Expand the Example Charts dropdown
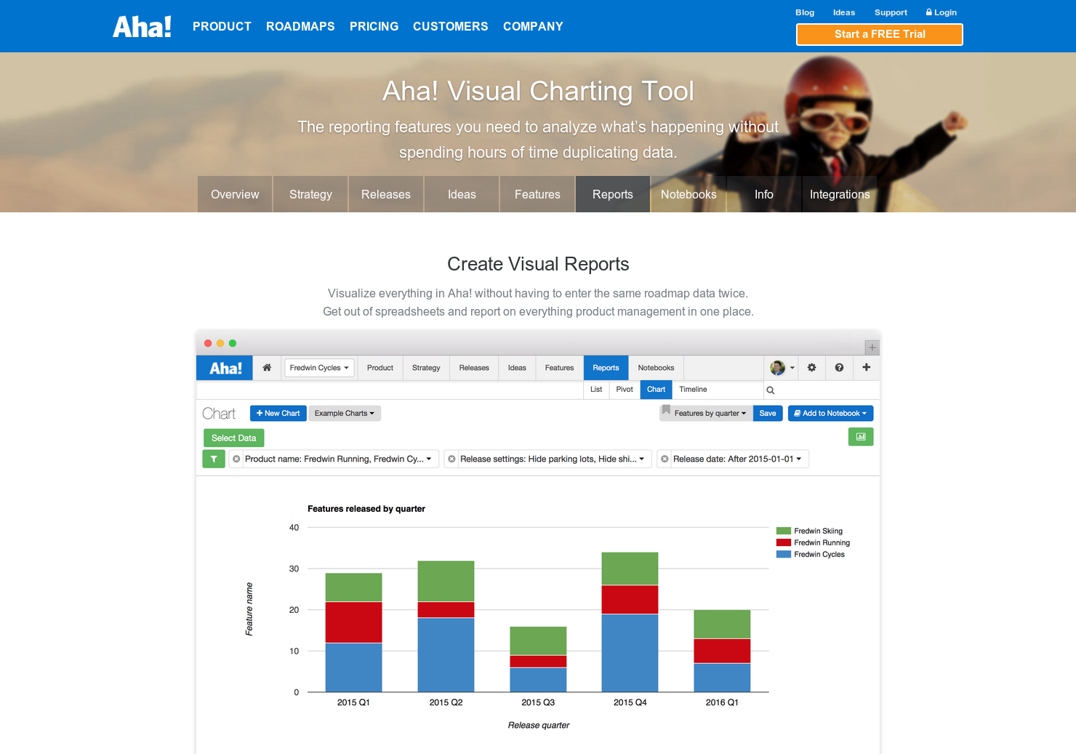Viewport: 1076px width, 754px height. pos(345,413)
